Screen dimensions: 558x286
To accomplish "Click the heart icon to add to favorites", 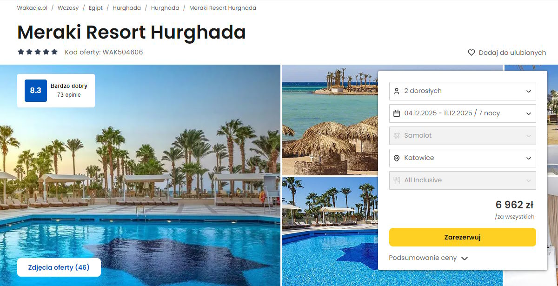I will click(x=472, y=53).
